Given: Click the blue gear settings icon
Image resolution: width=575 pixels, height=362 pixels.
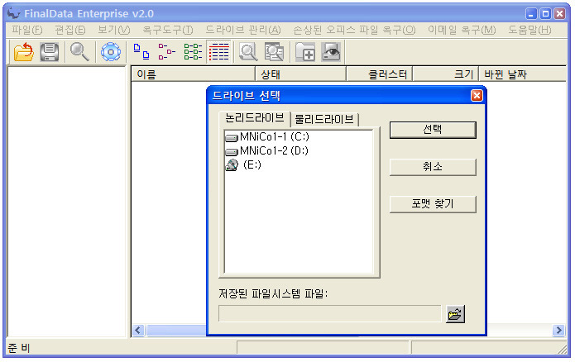Looking at the screenshot, I should click(111, 52).
